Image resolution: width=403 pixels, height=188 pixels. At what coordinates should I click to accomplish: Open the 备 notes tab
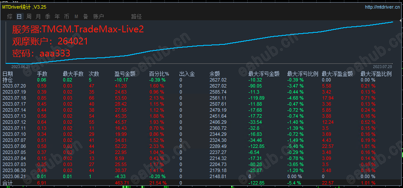[85, 17]
